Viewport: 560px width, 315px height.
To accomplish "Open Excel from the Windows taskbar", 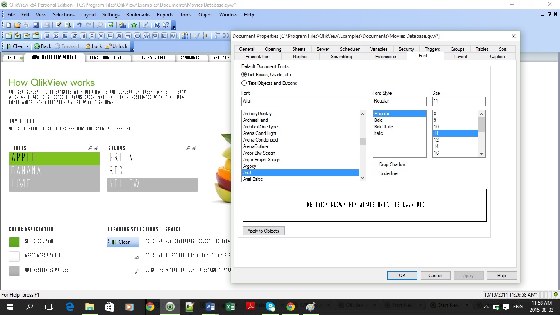I will click(230, 306).
